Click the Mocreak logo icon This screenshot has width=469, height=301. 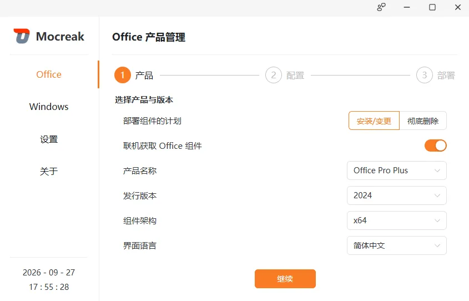(x=22, y=36)
